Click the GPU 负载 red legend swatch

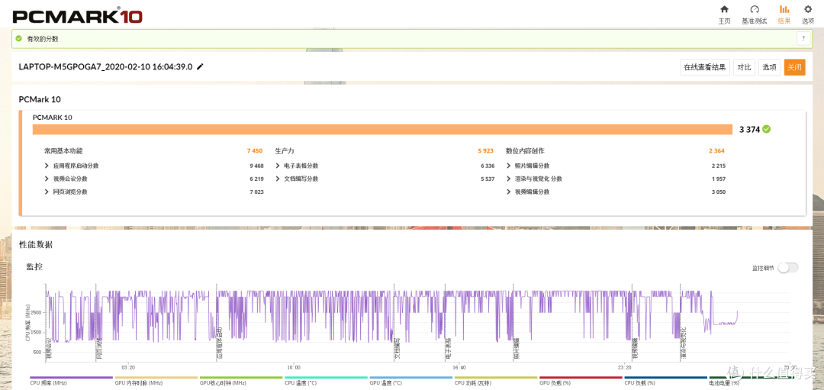(580, 377)
